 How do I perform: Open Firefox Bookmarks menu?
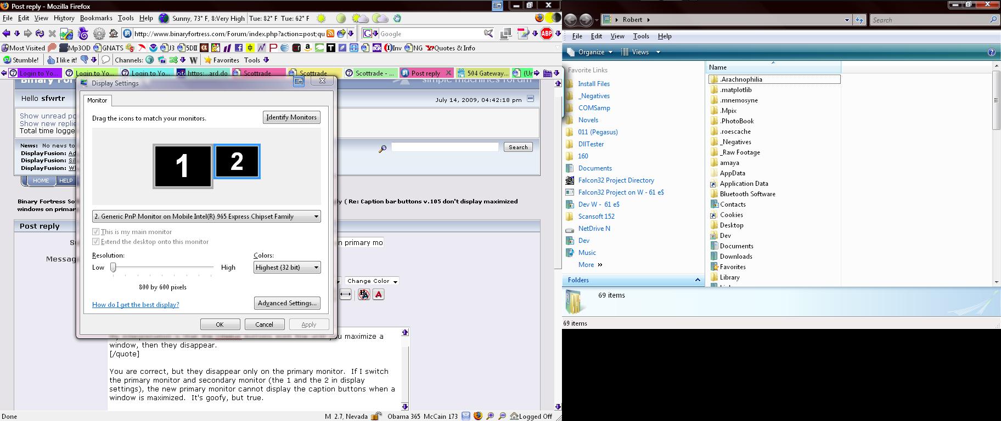pyautogui.click(x=96, y=18)
